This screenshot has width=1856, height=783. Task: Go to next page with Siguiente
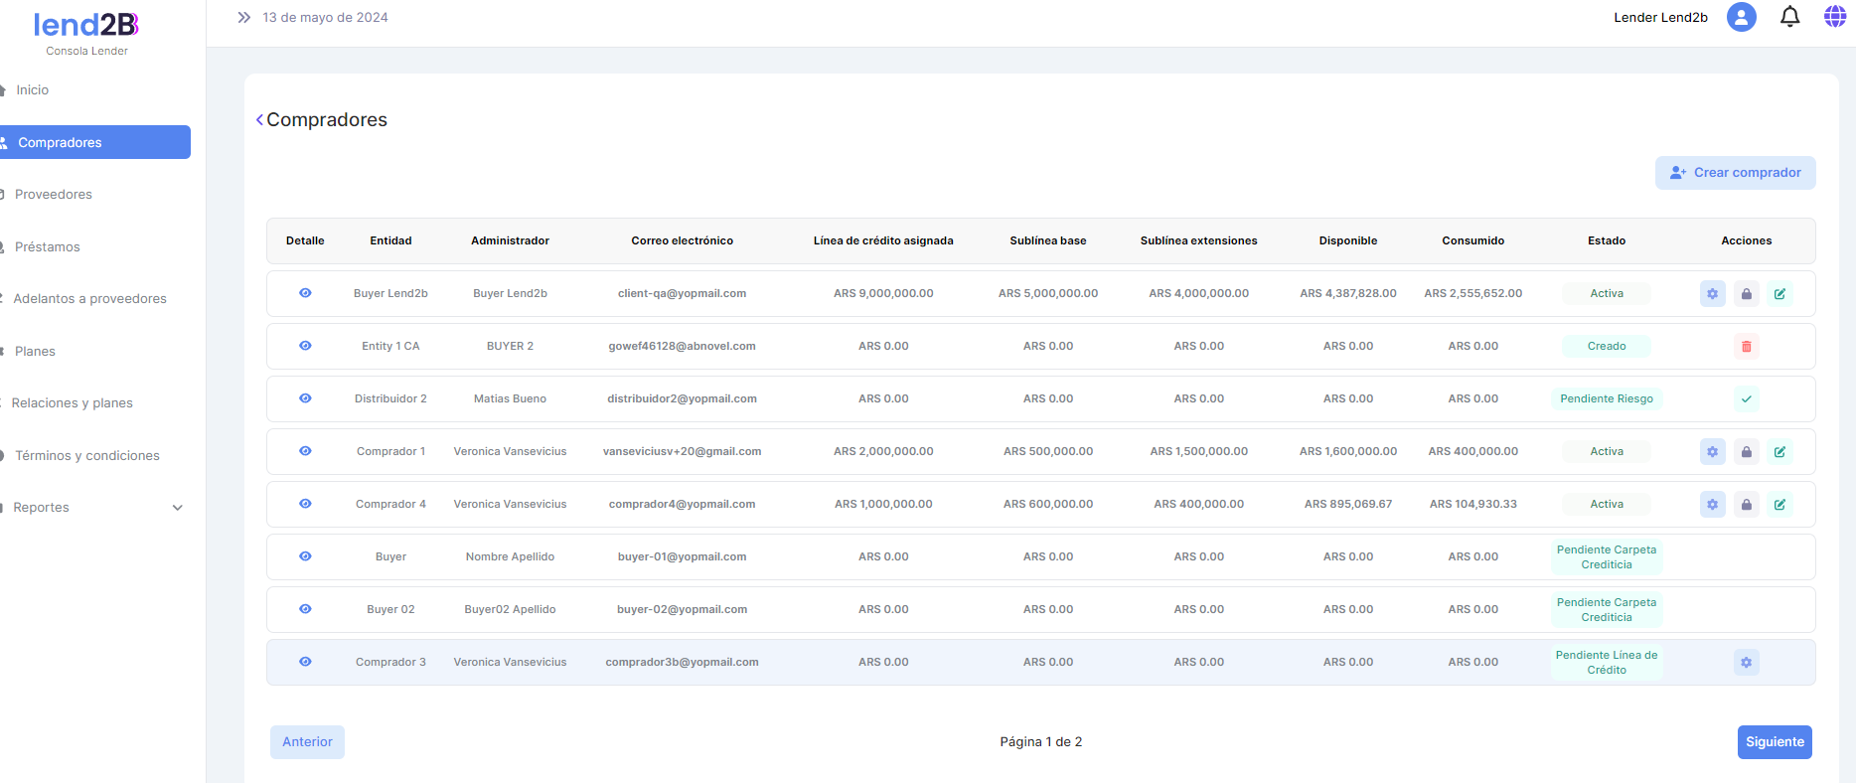pos(1774,742)
